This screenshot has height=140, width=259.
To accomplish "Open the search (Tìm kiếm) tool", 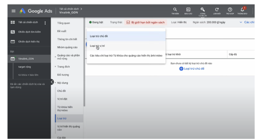I will pos(175,10).
